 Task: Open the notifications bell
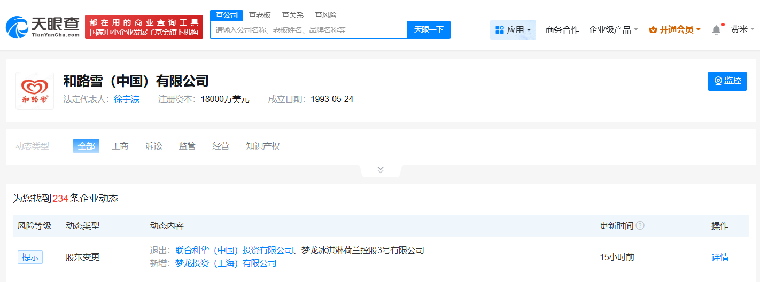pos(716,30)
